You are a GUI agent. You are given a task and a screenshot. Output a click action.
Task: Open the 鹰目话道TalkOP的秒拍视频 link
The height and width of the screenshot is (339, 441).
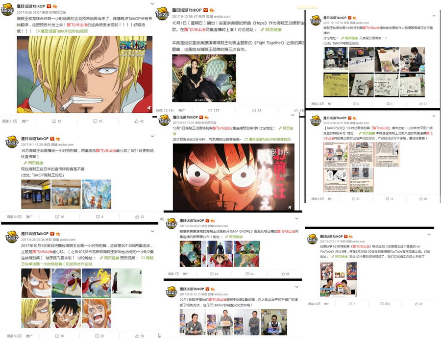[62, 31]
